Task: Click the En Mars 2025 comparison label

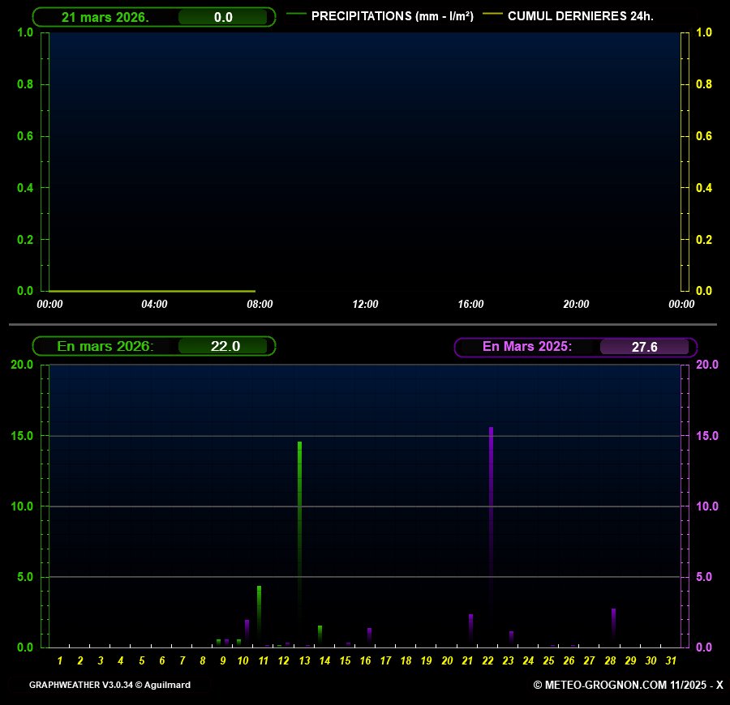Action: (x=526, y=346)
